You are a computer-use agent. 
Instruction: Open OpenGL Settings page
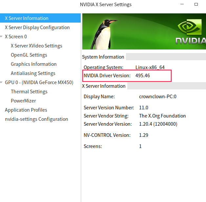[x=29, y=55]
